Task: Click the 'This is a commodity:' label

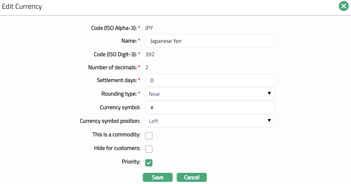Action: click(116, 134)
